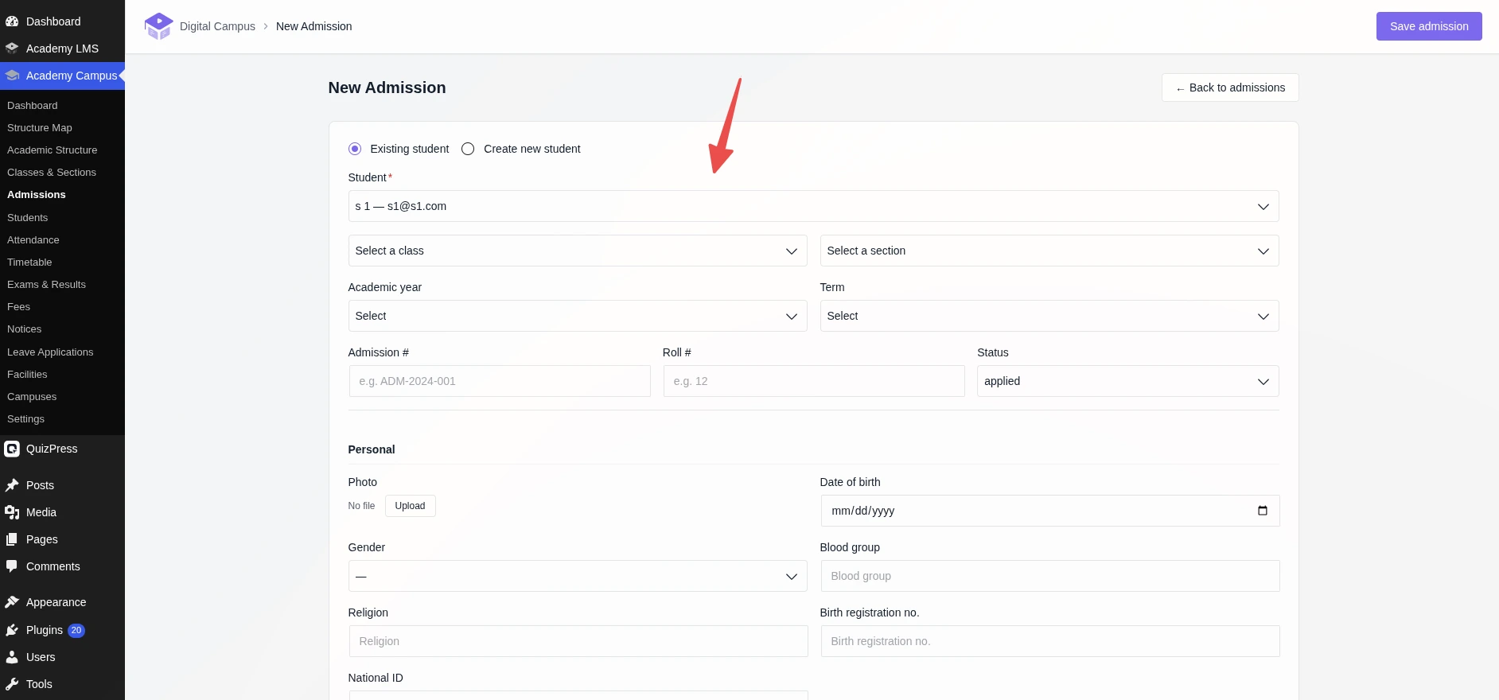Open the Student dropdown
The height and width of the screenshot is (700, 1499).
click(x=813, y=206)
